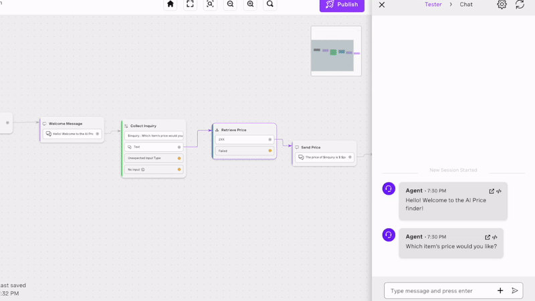This screenshot has height=301, width=535.
Task: Click send arrow icon in chat input
Action: click(x=515, y=291)
